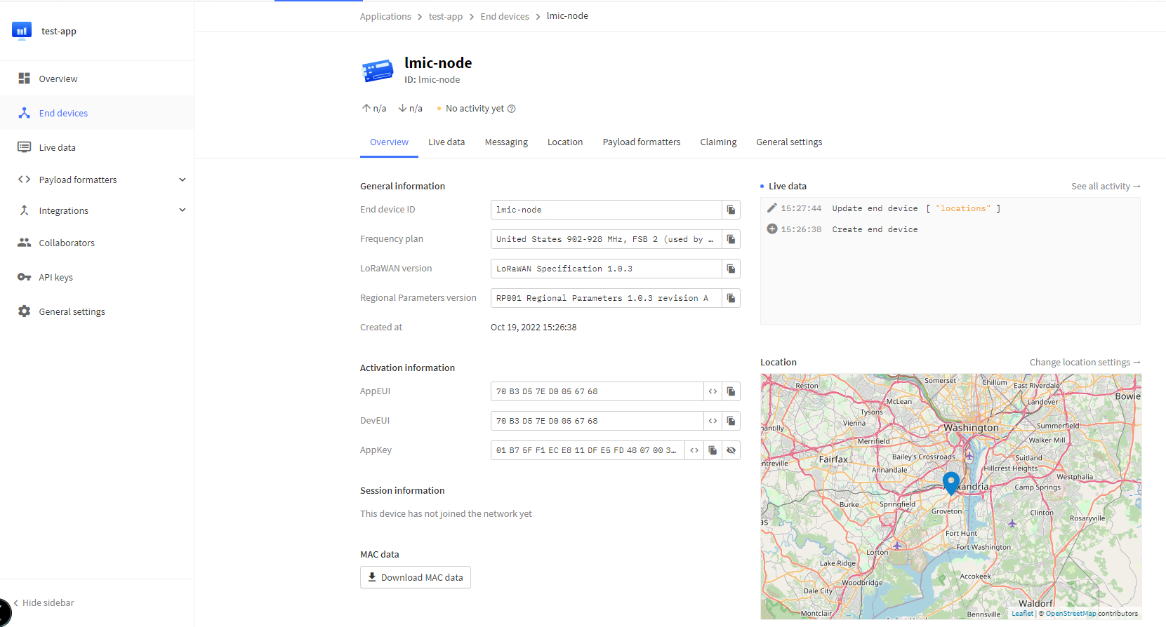
Task: Click the blue location marker on map
Action: (950, 483)
